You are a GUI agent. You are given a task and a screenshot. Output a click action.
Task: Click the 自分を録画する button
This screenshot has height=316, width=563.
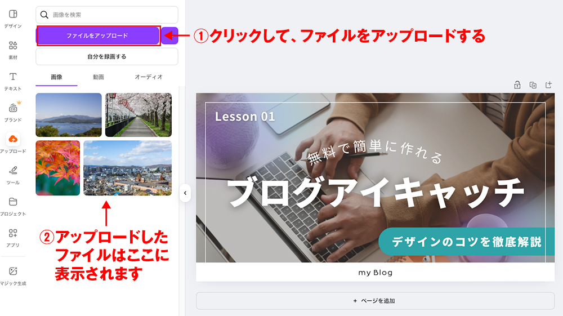pos(107,56)
